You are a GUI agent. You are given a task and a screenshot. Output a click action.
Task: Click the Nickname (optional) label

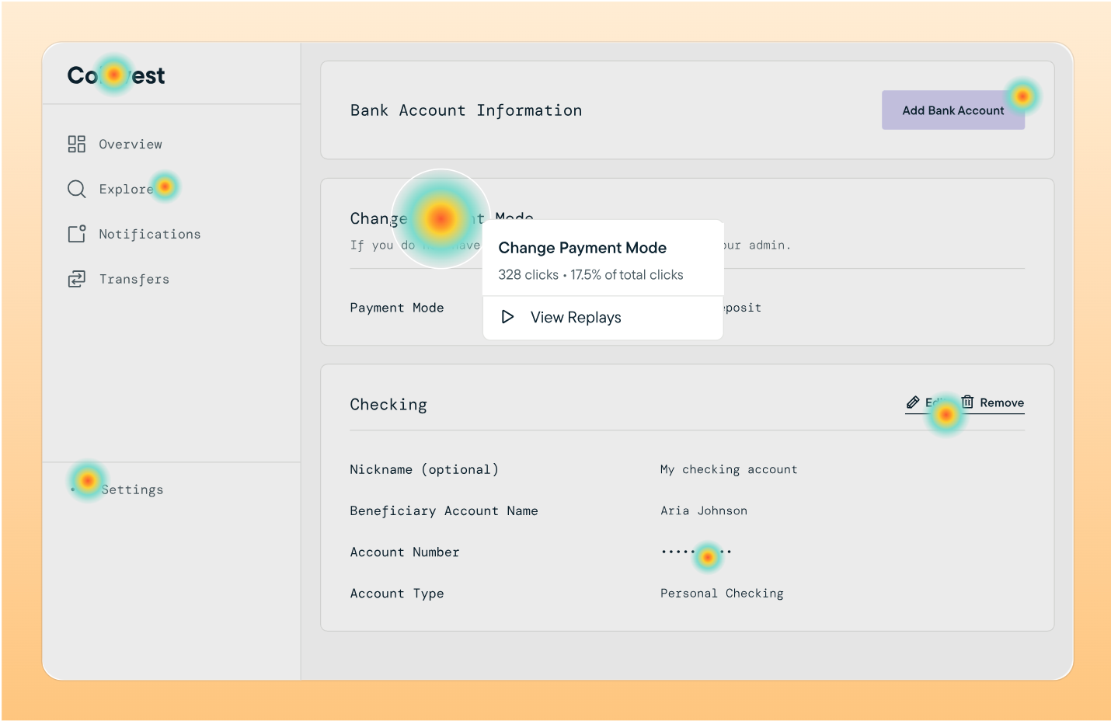click(x=424, y=469)
